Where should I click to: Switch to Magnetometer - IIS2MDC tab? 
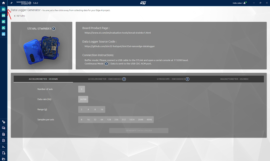234,79
